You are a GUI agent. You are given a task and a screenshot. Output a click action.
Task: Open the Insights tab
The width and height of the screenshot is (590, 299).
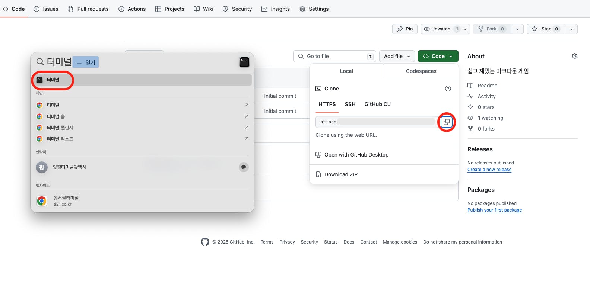pos(276,9)
